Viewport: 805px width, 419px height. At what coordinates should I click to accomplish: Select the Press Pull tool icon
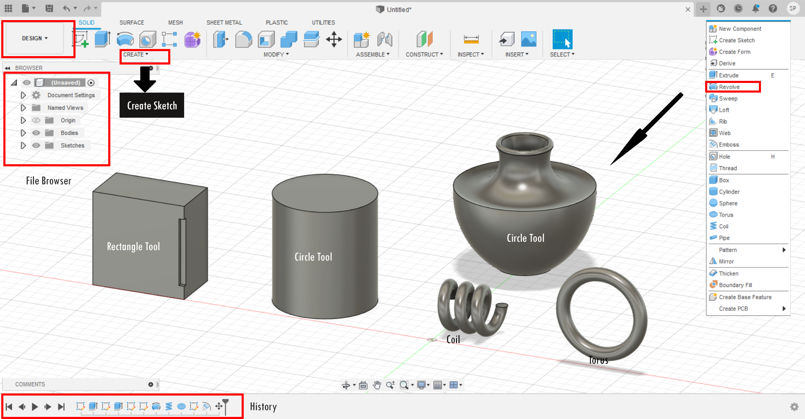pyautogui.click(x=221, y=39)
